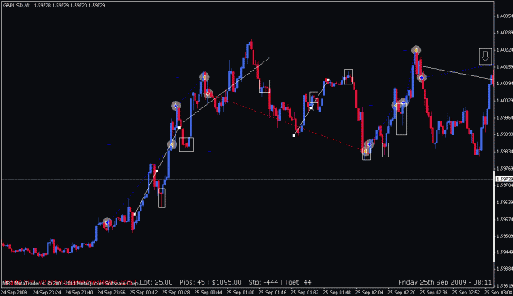Click the 1.5938 price axis label
This screenshot has width=513, height=296.
coord(505,269)
